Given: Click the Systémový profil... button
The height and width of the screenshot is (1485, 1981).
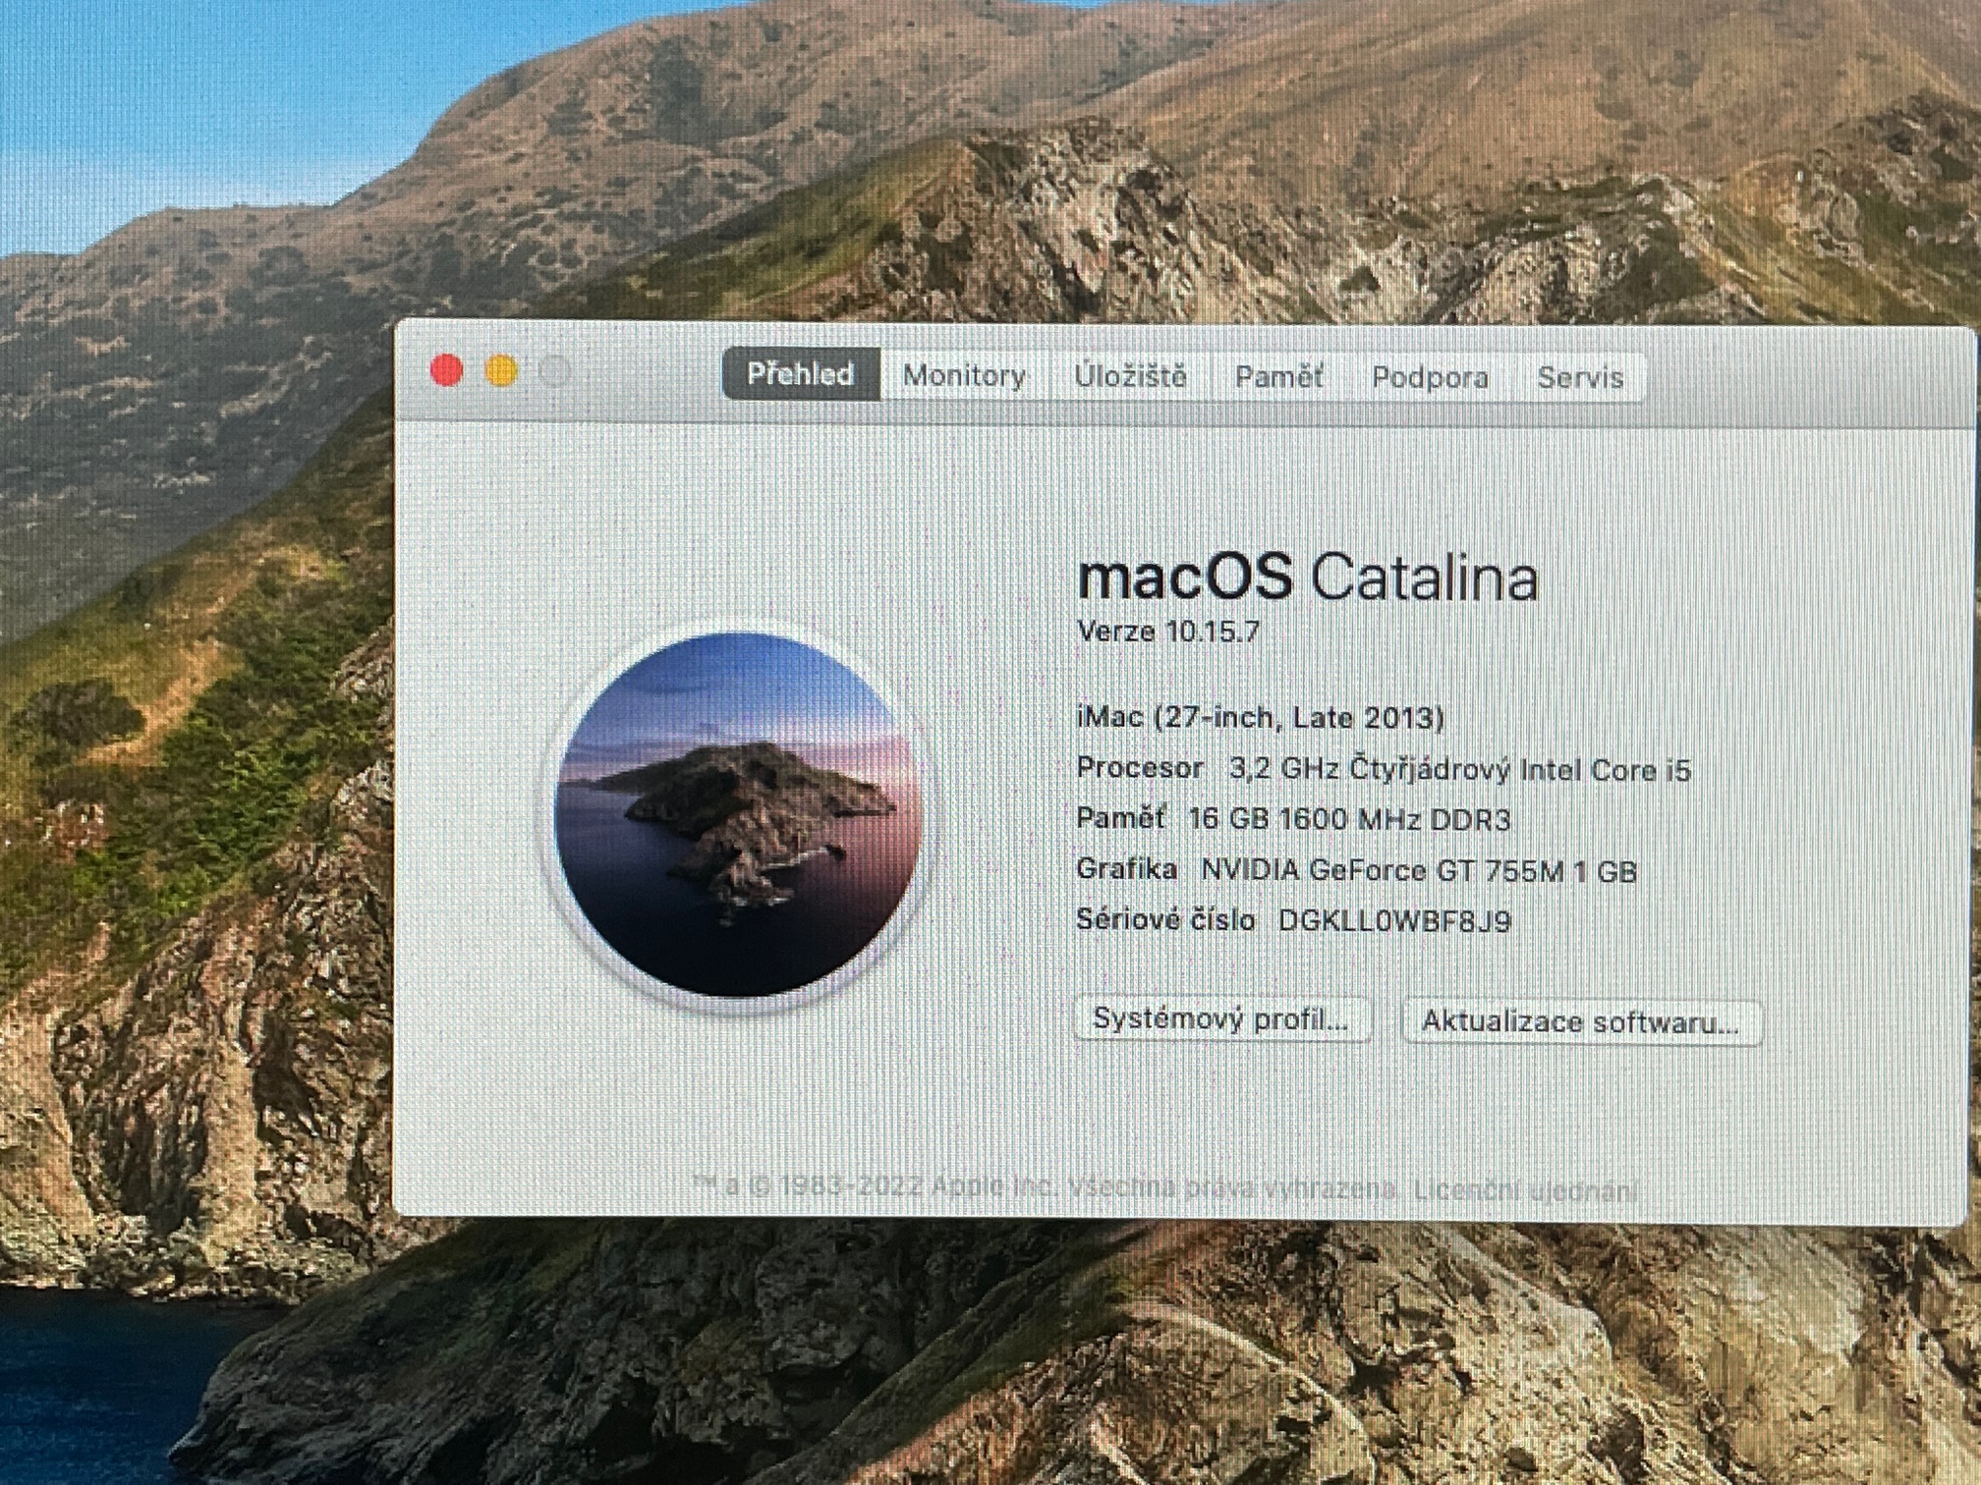Looking at the screenshot, I should tap(1221, 1019).
